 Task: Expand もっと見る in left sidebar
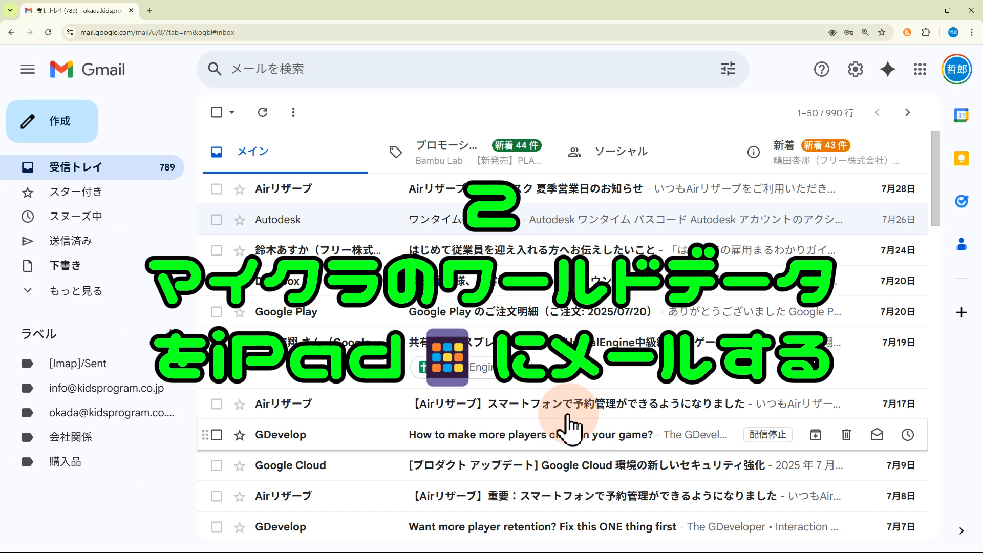tap(75, 291)
